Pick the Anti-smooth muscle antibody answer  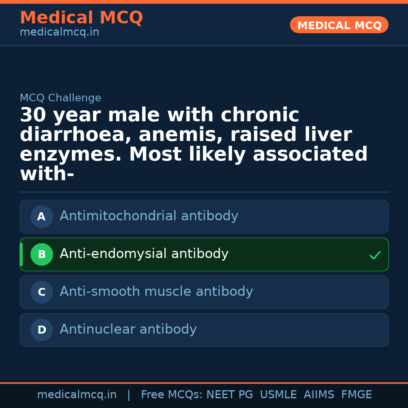click(x=156, y=292)
